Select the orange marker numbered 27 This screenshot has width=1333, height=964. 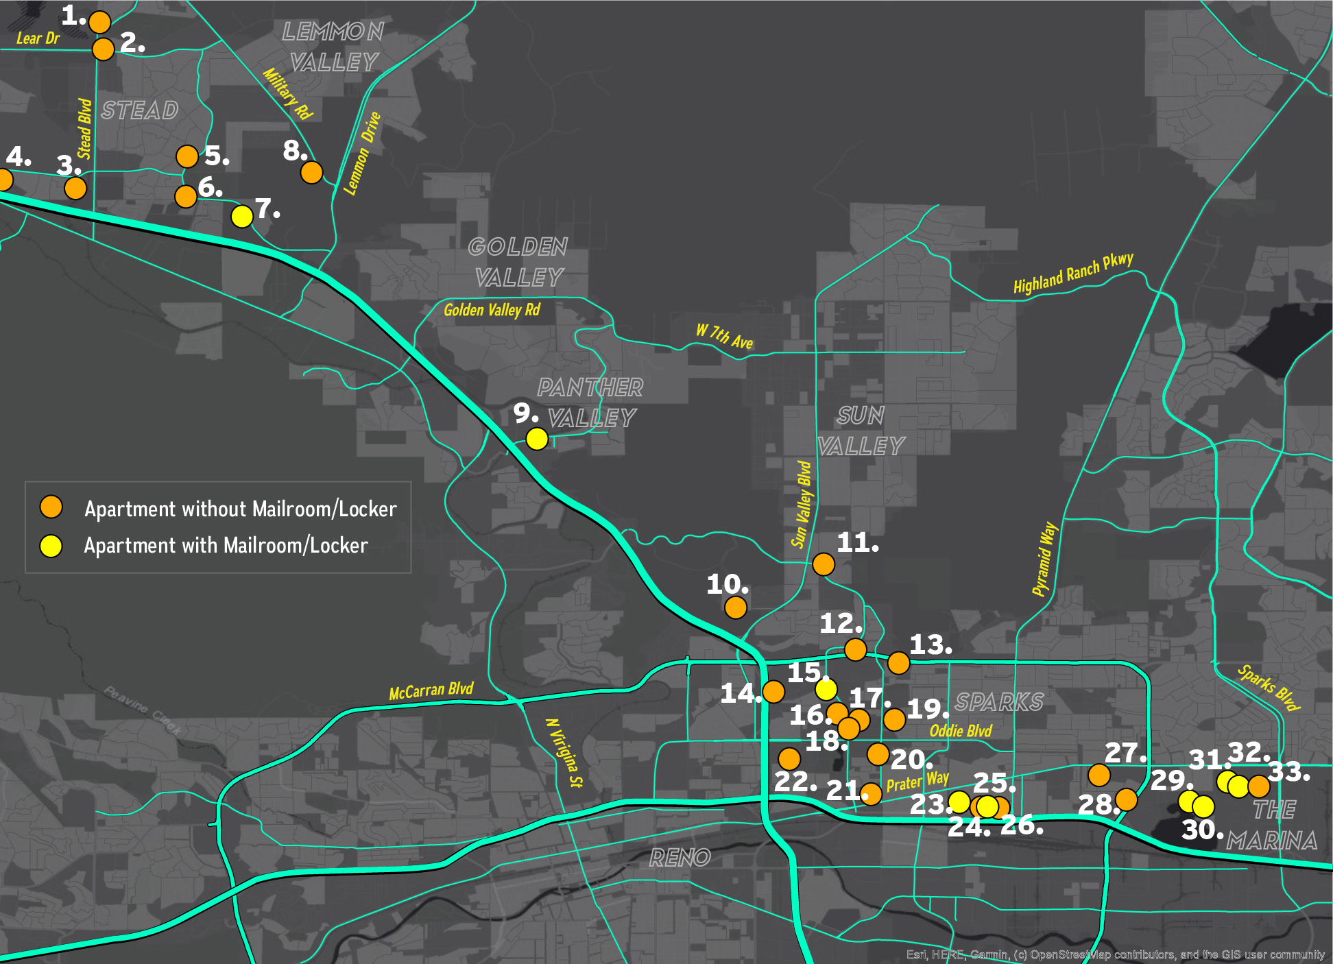1098,775
